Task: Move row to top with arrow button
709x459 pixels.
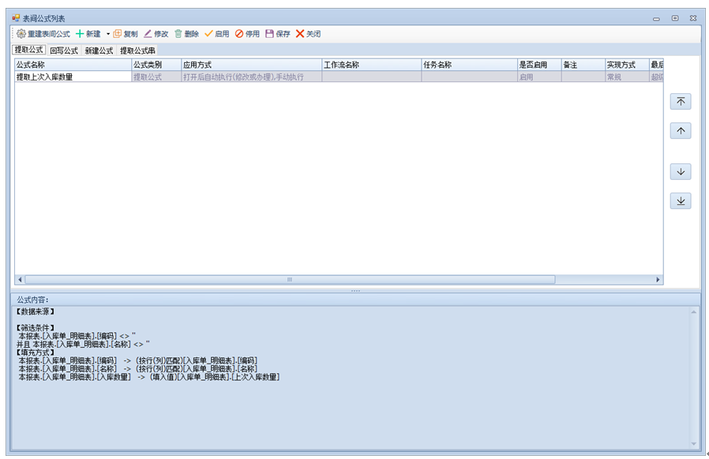Action: click(x=680, y=102)
